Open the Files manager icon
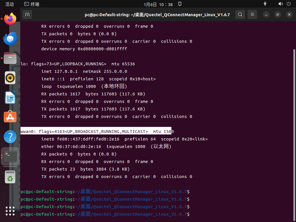296x222 pixels. (10, 58)
